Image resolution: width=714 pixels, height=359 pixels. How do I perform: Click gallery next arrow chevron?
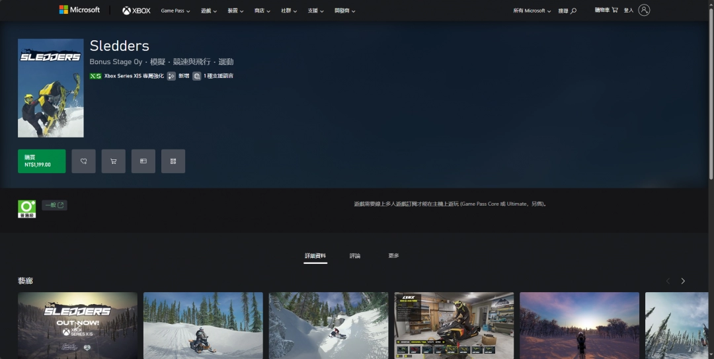683,281
